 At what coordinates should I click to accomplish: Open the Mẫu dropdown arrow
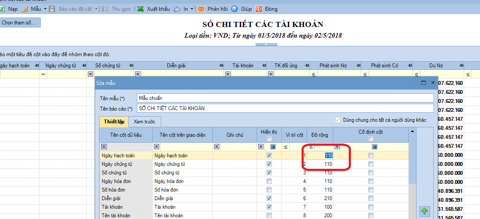pos(45,9)
